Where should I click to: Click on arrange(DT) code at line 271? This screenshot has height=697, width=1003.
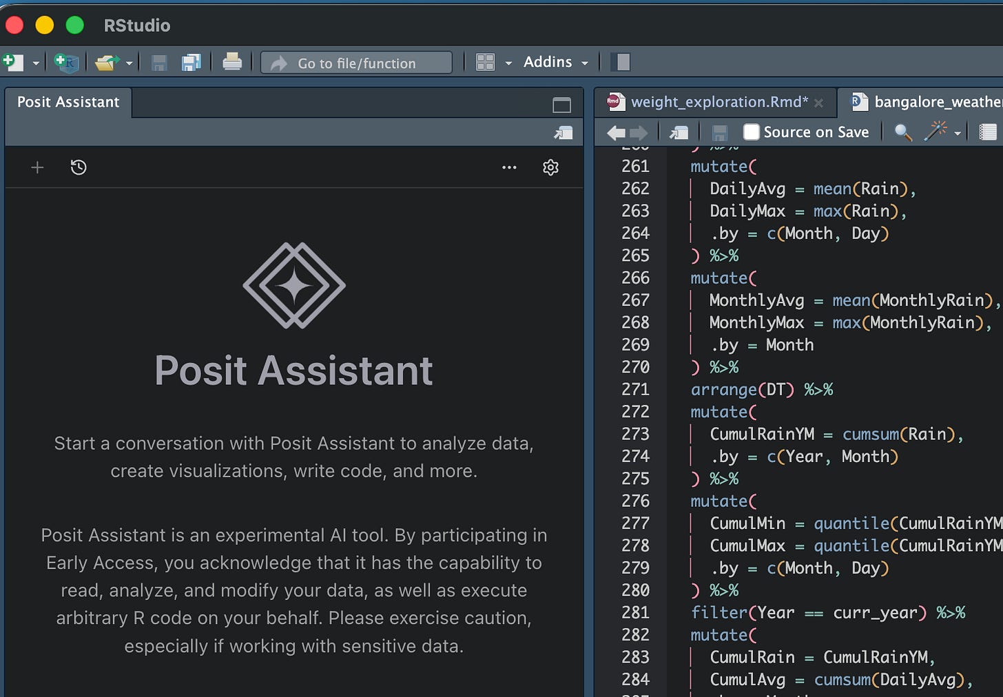pyautogui.click(x=742, y=390)
